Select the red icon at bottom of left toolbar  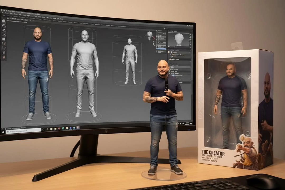[4, 57]
